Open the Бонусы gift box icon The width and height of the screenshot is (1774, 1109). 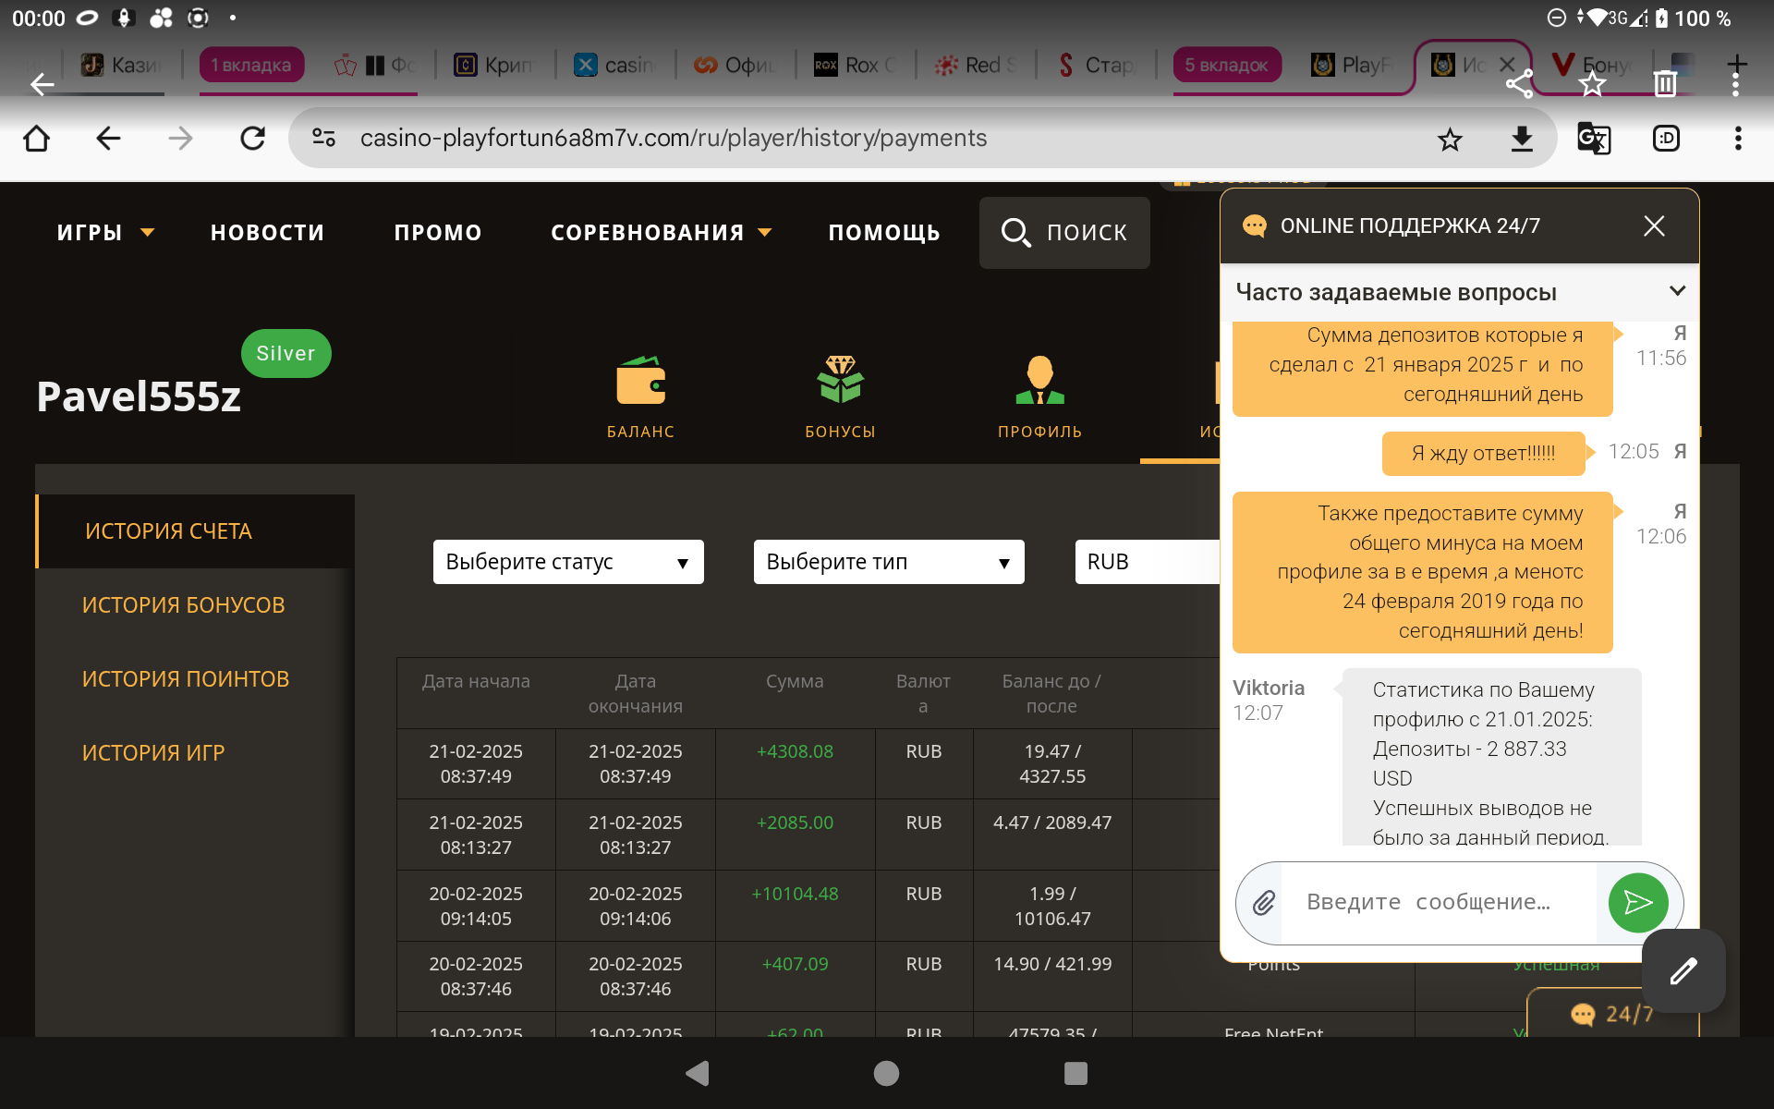point(840,381)
